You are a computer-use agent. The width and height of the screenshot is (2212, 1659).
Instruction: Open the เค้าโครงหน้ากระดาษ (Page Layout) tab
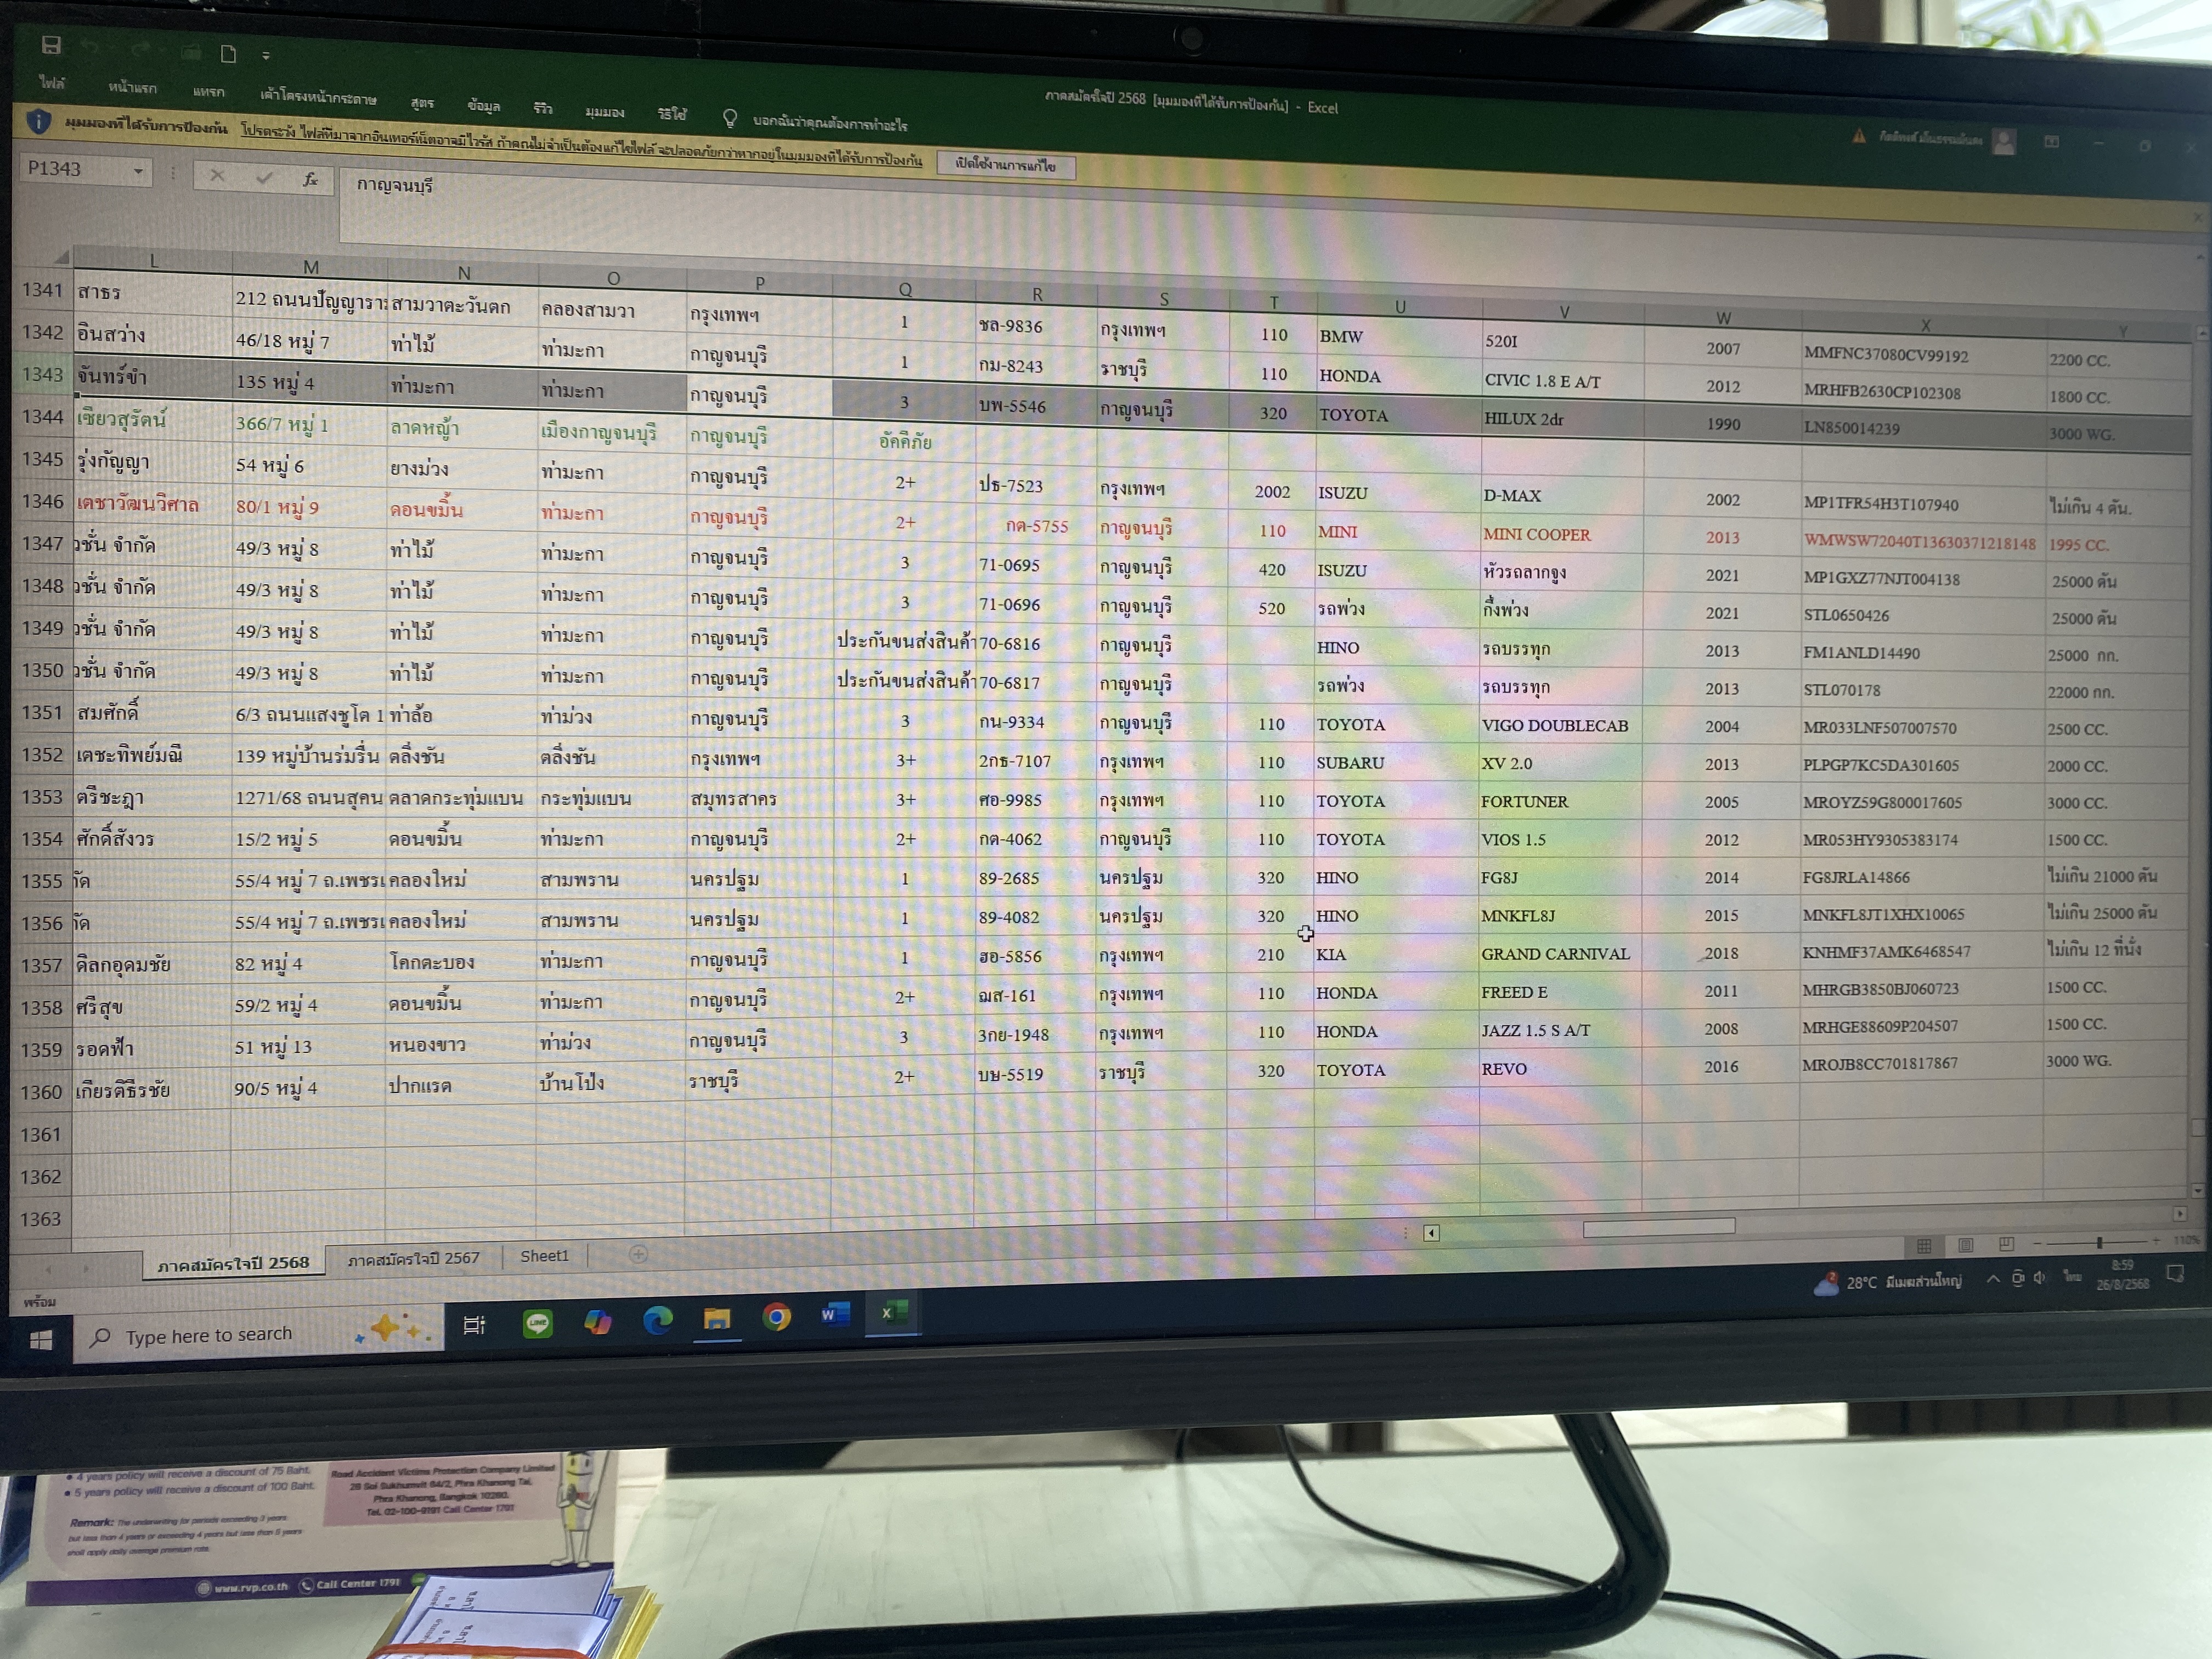tap(318, 97)
